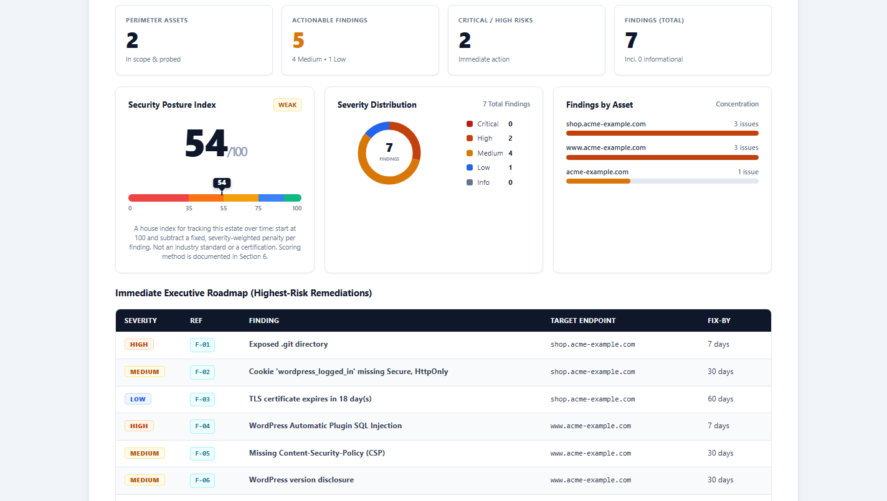Click the High severity legend swatch
The image size is (887, 501).
pyautogui.click(x=470, y=138)
